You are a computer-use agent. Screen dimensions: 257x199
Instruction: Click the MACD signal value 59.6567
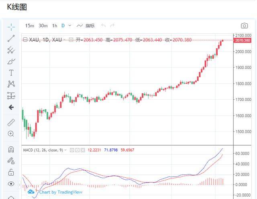pos(127,150)
